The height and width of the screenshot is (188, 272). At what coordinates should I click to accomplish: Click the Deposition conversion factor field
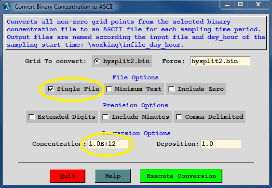pos(221,144)
